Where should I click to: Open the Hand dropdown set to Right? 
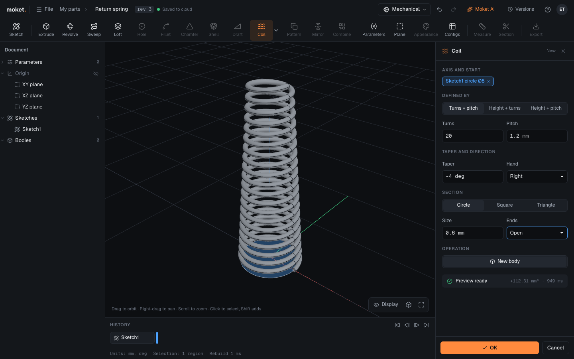537,176
